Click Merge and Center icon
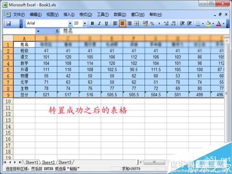 tap(136, 24)
